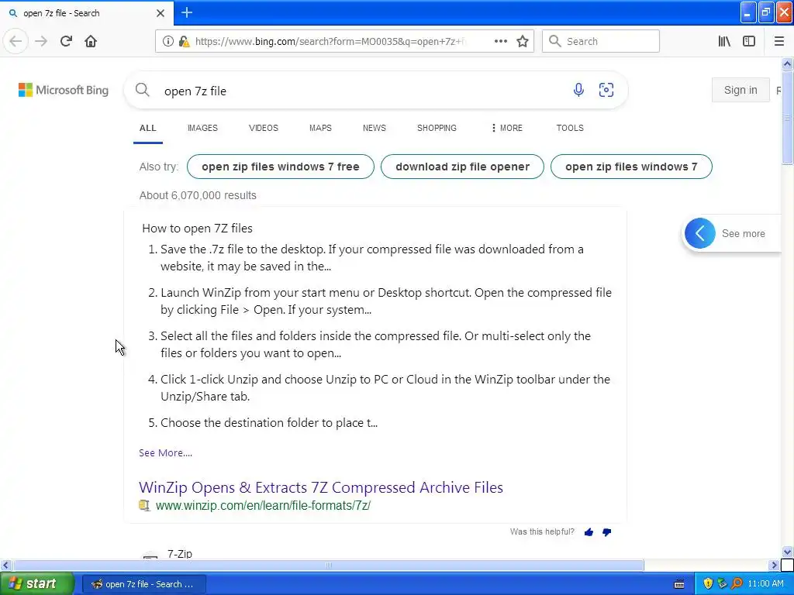Bookmark this page with the star

(x=523, y=41)
